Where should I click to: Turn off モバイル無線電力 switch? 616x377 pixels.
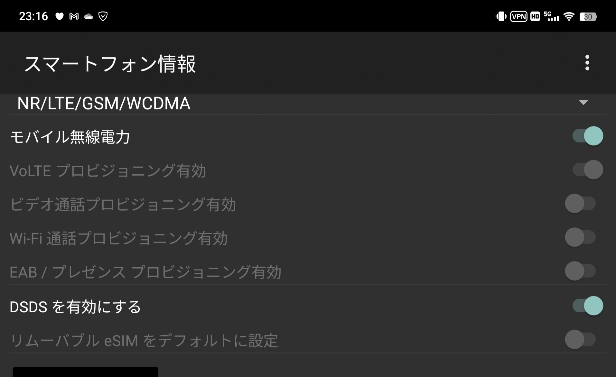pos(587,136)
